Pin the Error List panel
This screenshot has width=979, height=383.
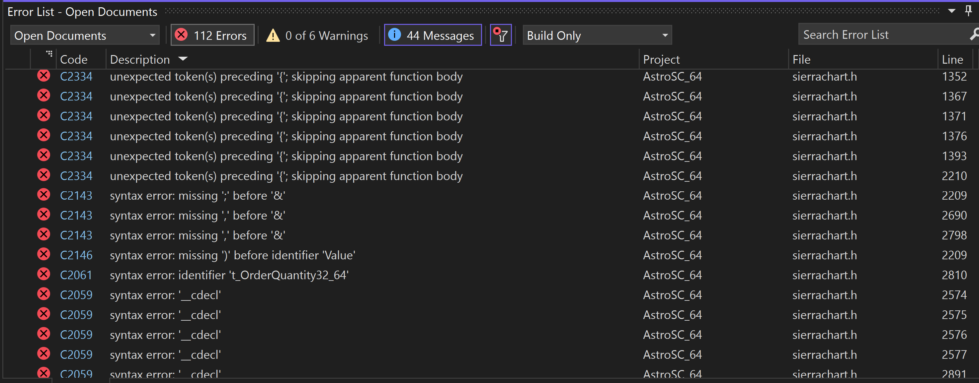(968, 11)
